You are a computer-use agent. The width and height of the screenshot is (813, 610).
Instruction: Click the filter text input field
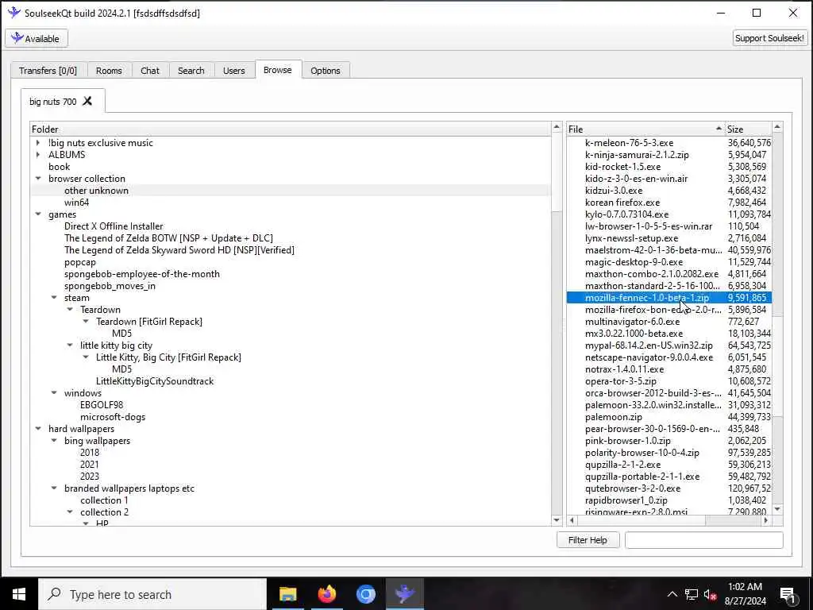(703, 540)
